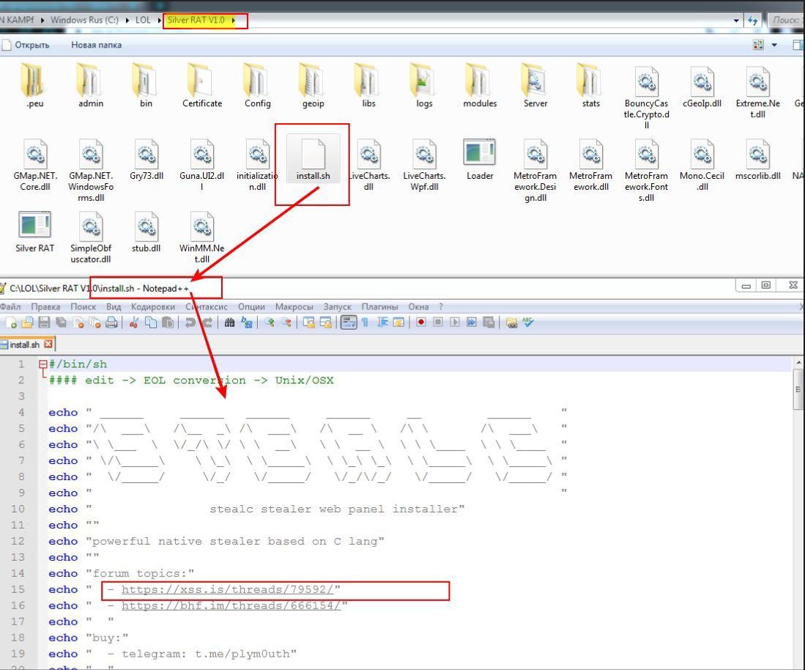Click the Zoom In magnifier icon
The width and height of the screenshot is (805, 670).
(270, 323)
